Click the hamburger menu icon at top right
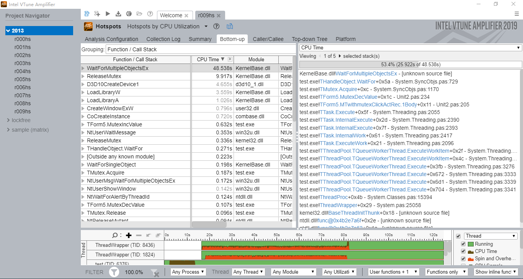 click(x=516, y=13)
